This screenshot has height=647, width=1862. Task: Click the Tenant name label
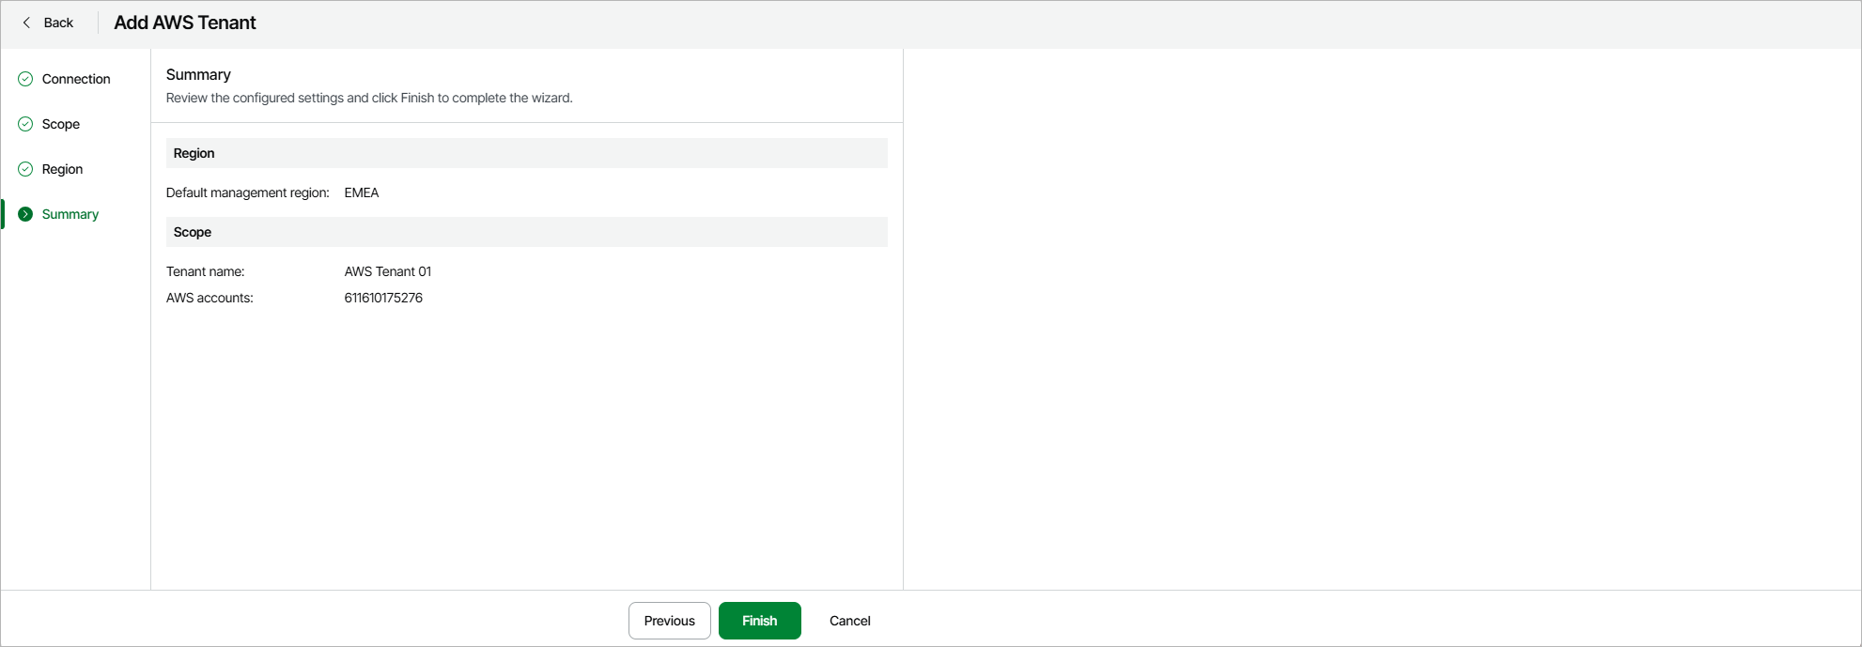[x=206, y=271]
